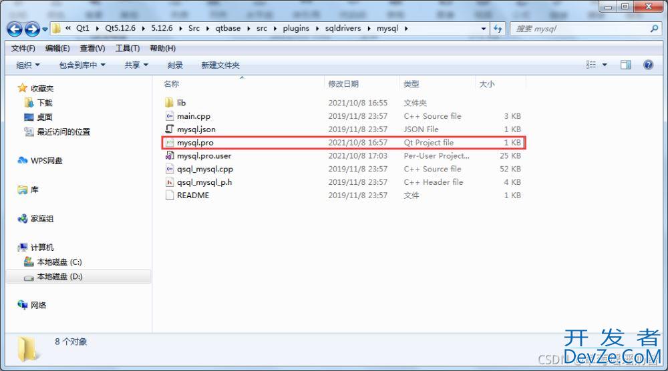This screenshot has height=371, width=668.
Task: Sort by 类型 column header
Action: tap(411, 84)
